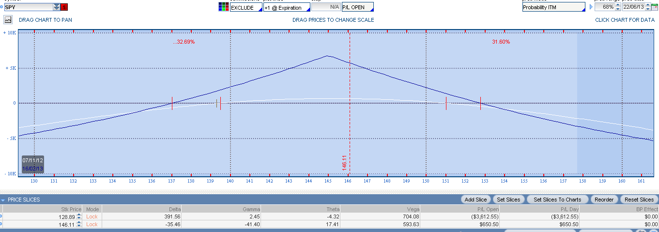The image size is (659, 232).
Task: Click the Vega value 704.08
Action: click(411, 217)
